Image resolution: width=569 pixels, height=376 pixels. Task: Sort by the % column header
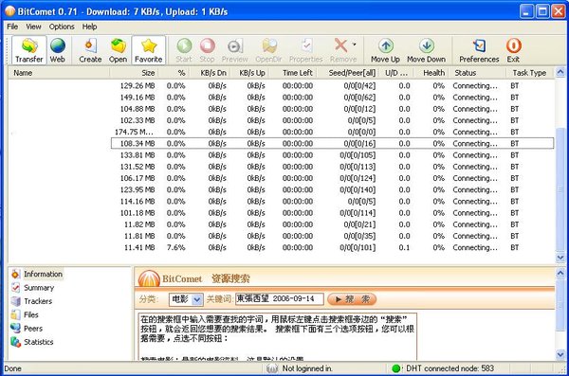[x=174, y=73]
